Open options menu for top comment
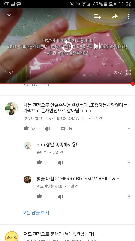The image size is (135, 241). click(x=129, y=129)
